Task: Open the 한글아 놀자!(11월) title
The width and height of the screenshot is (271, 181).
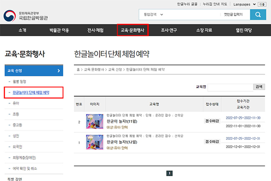Action: click(x=122, y=121)
